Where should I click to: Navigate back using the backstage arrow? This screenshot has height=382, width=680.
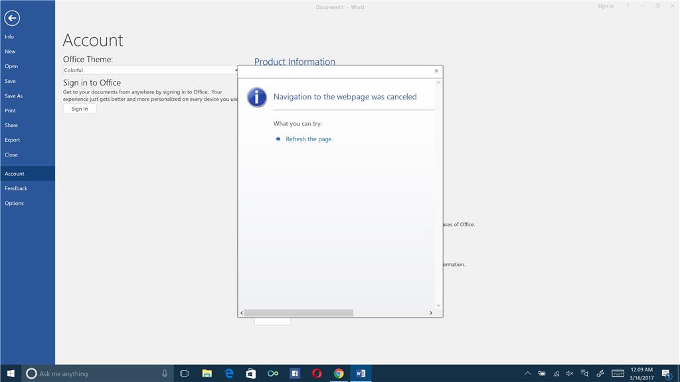(11, 18)
